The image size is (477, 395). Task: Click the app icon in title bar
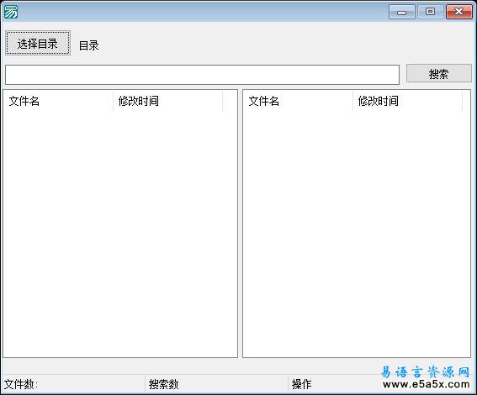[x=11, y=12]
